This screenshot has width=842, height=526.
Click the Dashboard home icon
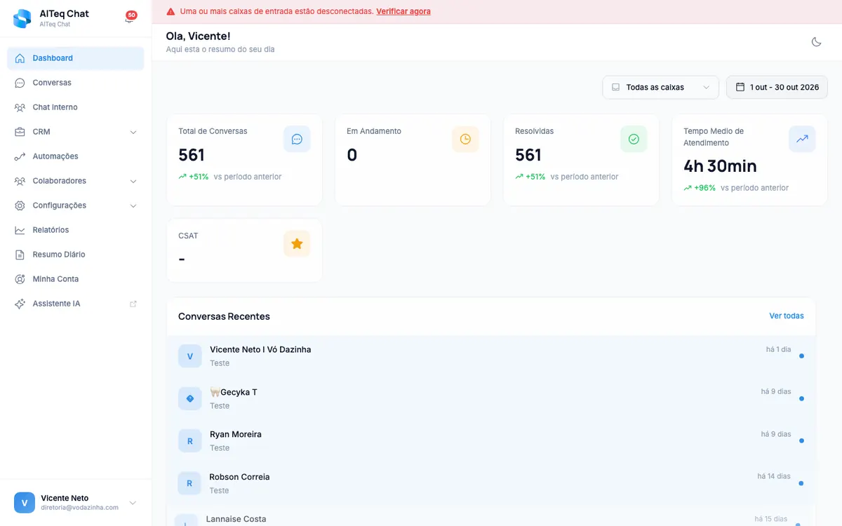tap(20, 58)
